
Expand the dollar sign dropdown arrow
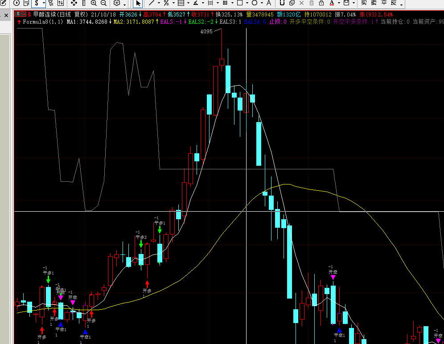(44, 3)
